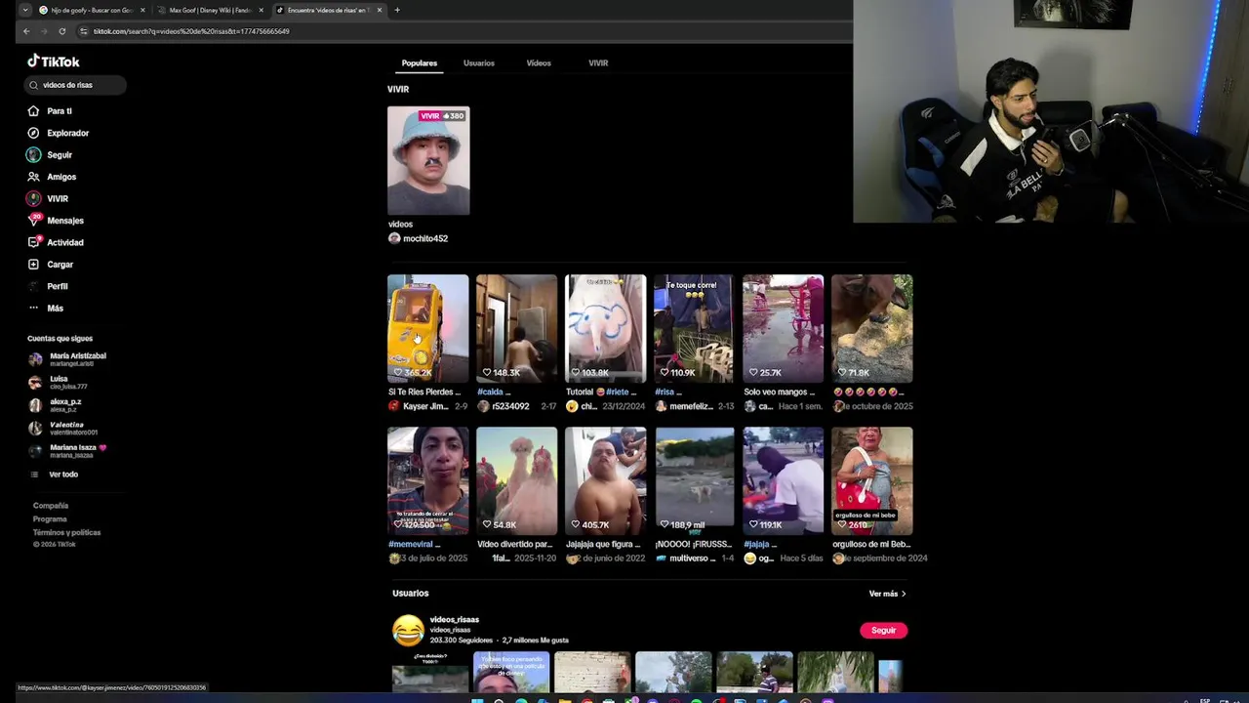Click the Cargar upload icon

pos(33,265)
